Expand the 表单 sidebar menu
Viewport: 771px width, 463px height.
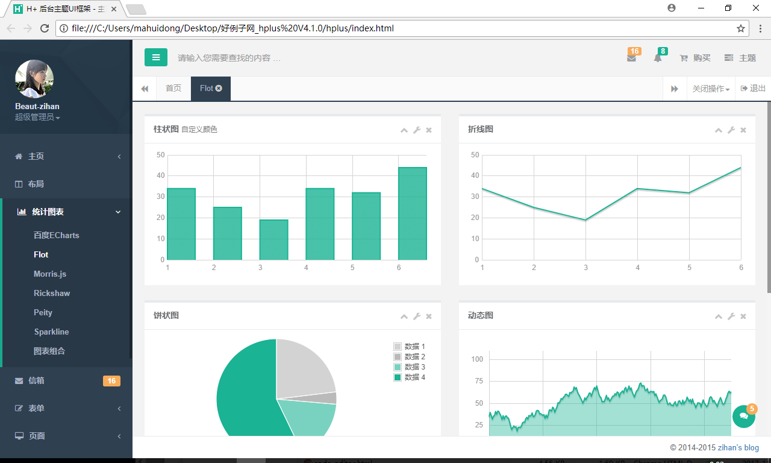point(66,408)
